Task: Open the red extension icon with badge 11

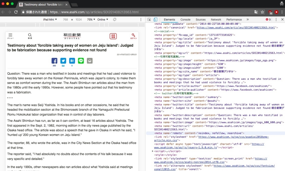Action: coord(270,12)
